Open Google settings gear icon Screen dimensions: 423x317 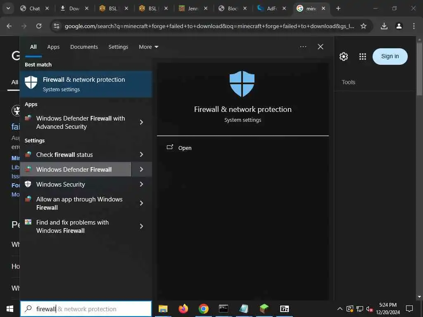click(x=343, y=57)
